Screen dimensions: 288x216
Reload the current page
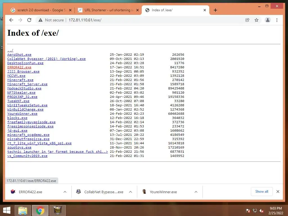point(29,20)
